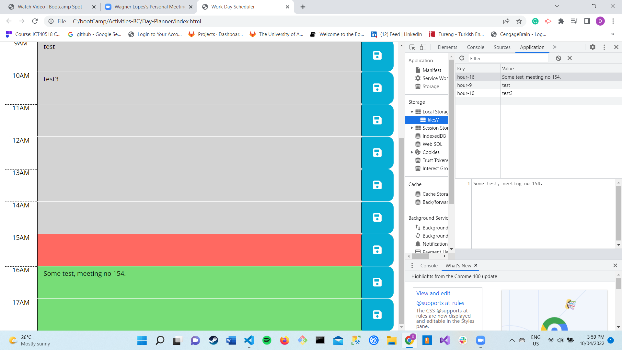Save the green 16AM time block
The width and height of the screenshot is (622, 350).
377,282
